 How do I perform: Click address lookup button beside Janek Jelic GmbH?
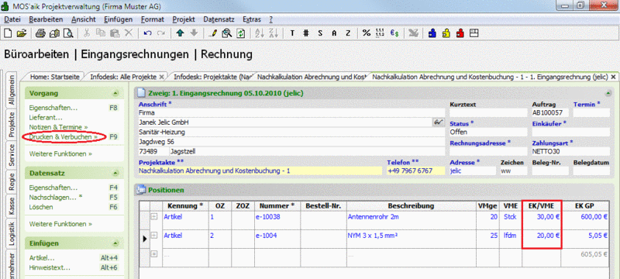(438, 122)
